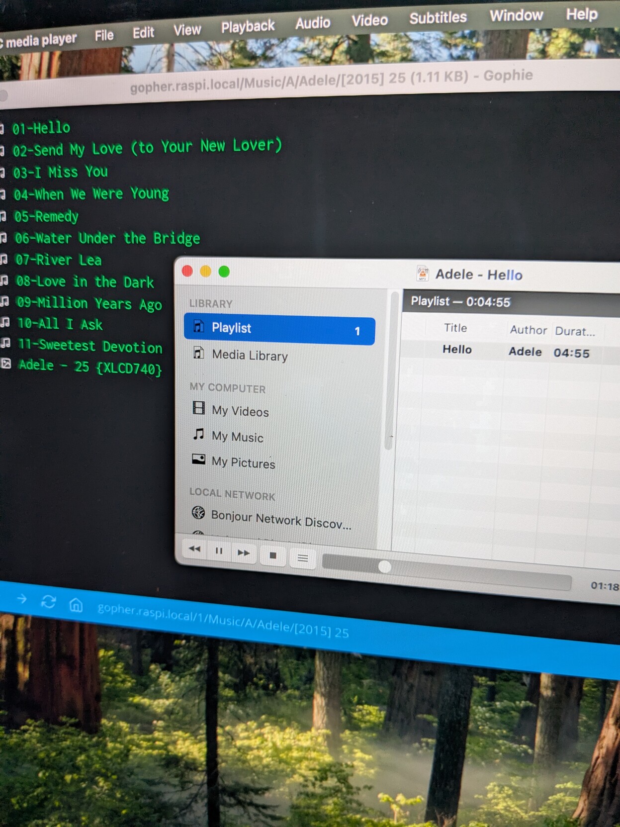620x827 pixels.
Task: Open 06-Water Under the Bridge track
Action: [x=107, y=238]
